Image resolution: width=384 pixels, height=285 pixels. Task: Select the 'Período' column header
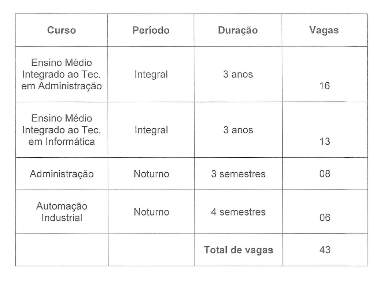point(151,30)
